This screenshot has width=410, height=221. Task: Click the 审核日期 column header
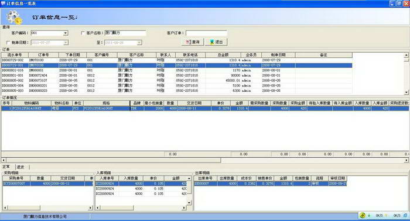tap(337, 178)
